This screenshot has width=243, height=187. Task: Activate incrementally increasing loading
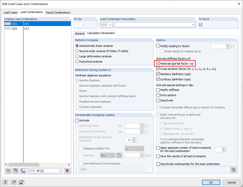[77, 120]
